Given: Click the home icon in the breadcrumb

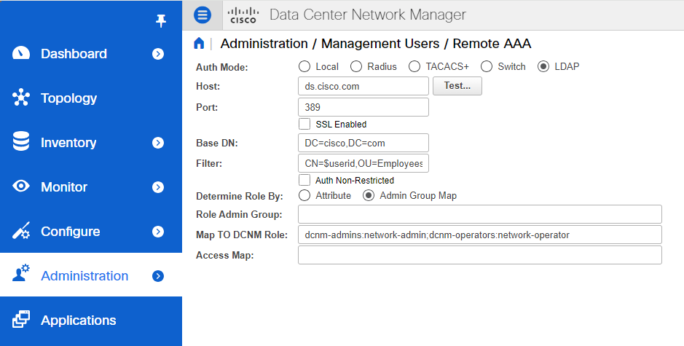Looking at the screenshot, I should click(x=198, y=44).
